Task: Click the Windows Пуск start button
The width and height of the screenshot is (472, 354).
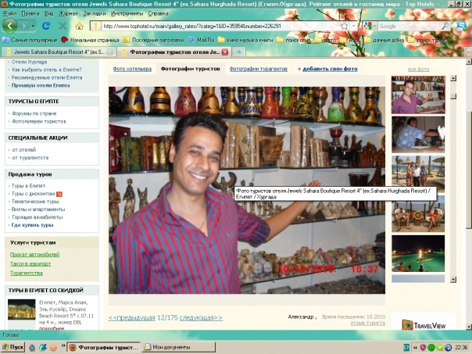Action: (14, 346)
